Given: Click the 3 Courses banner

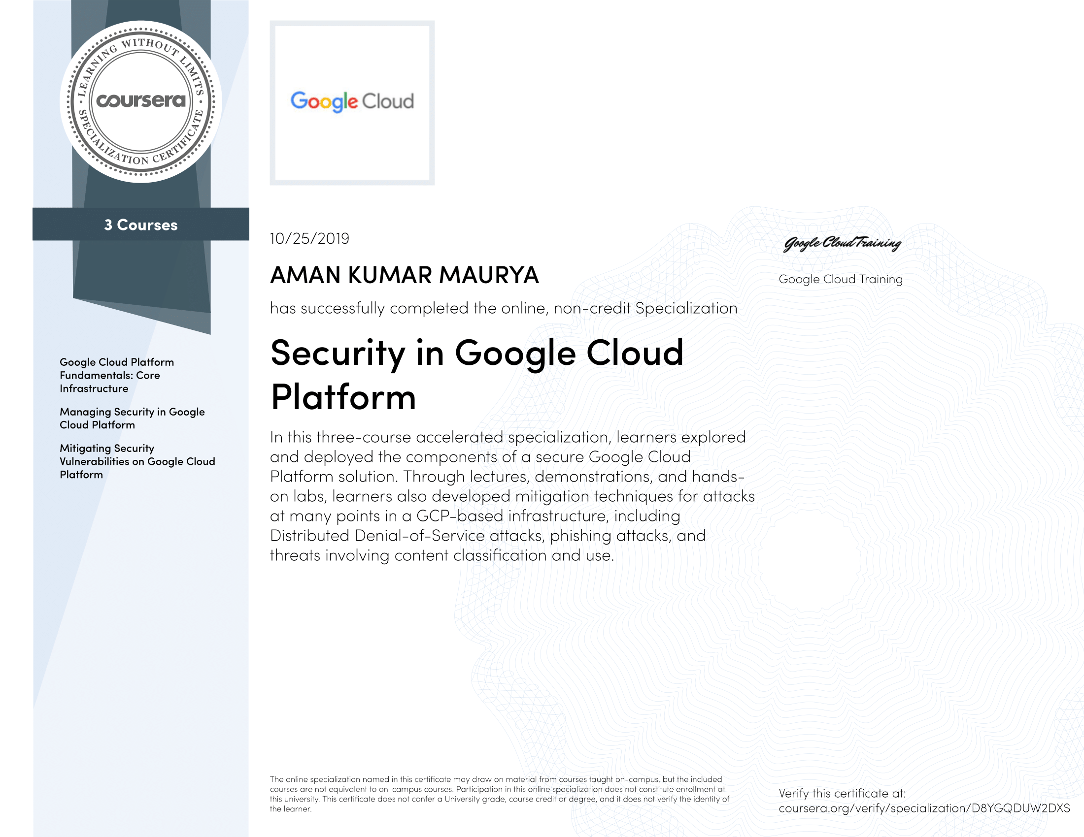Looking at the screenshot, I should pos(140,225).
